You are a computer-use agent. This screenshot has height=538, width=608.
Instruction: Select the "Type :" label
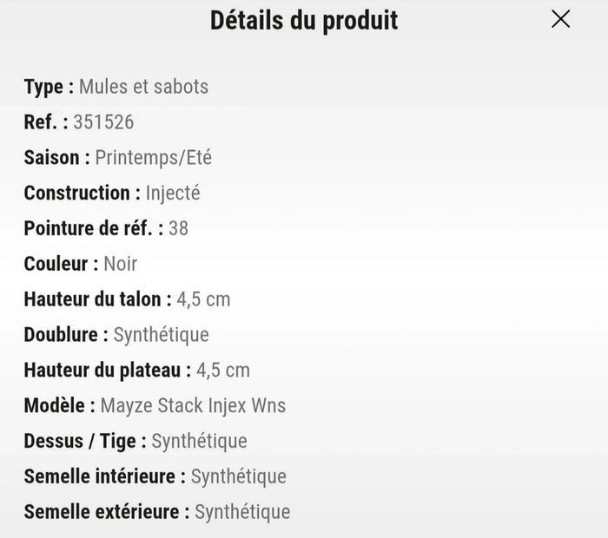49,87
